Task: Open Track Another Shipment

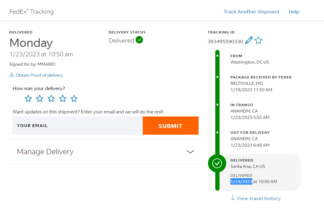Action: pos(251,12)
